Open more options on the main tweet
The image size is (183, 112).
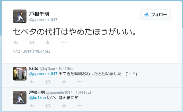click(x=63, y=42)
